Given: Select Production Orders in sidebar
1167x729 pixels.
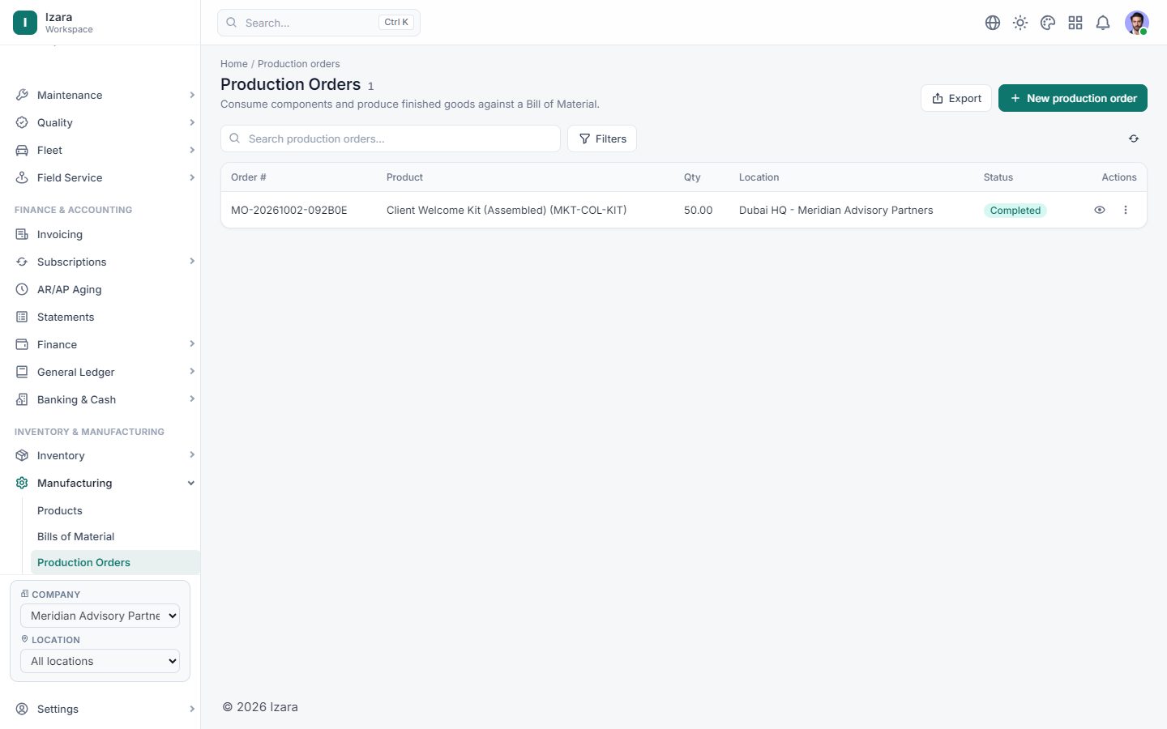Looking at the screenshot, I should (115, 562).
